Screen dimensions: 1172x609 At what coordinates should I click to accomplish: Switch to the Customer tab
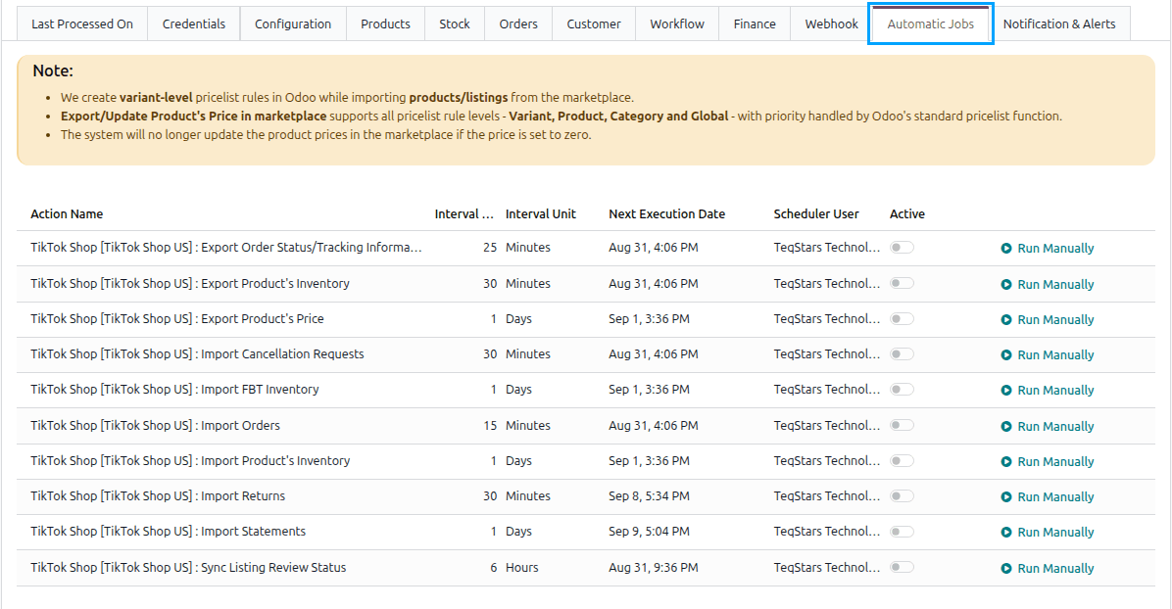(x=594, y=23)
